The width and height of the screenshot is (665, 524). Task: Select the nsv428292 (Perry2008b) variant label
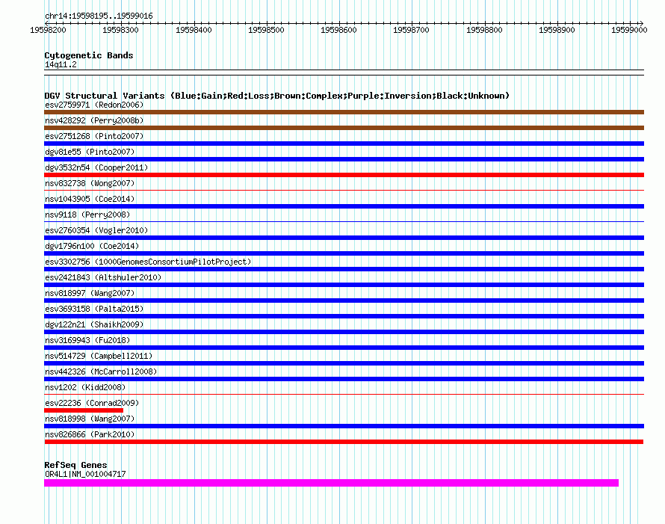tap(94, 120)
